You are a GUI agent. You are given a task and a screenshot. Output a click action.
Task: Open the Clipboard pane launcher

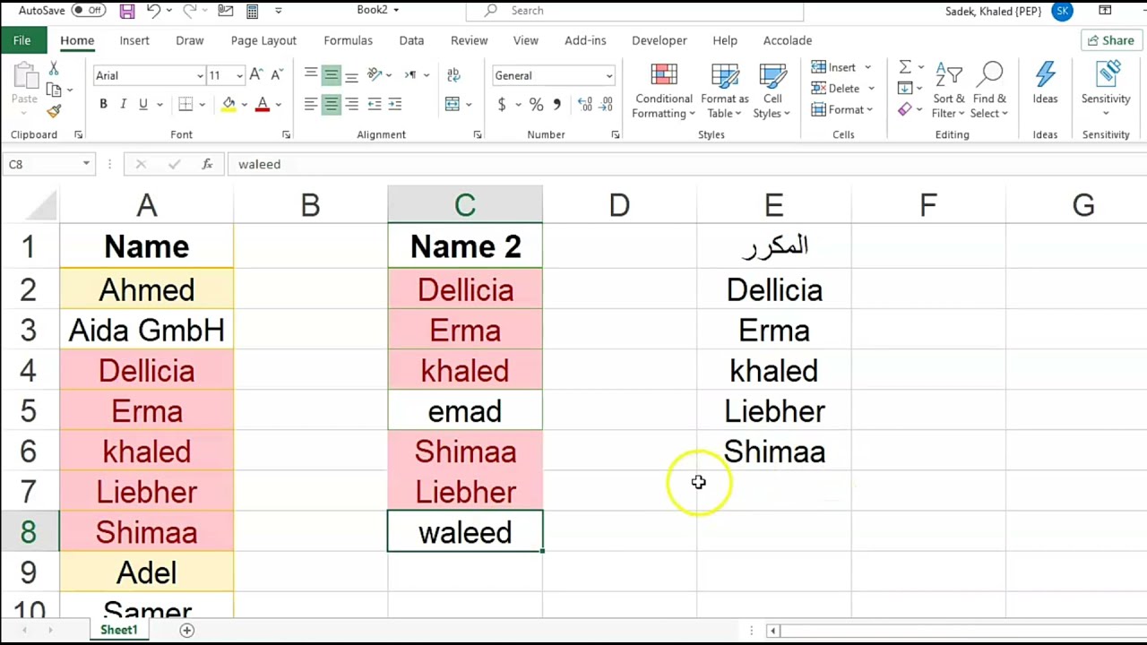(x=78, y=134)
